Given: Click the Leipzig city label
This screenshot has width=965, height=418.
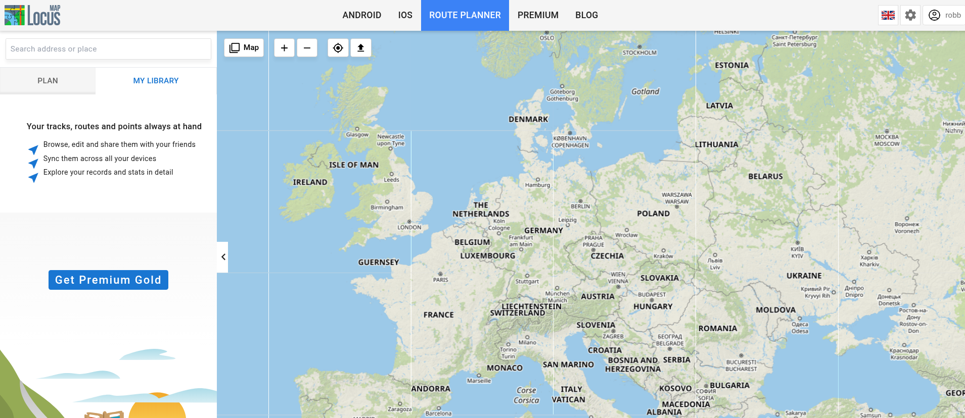Looking at the screenshot, I should pyautogui.click(x=567, y=220).
